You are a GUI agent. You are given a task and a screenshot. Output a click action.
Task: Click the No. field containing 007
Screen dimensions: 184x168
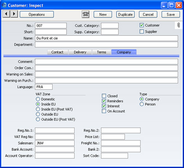[x=51, y=26]
